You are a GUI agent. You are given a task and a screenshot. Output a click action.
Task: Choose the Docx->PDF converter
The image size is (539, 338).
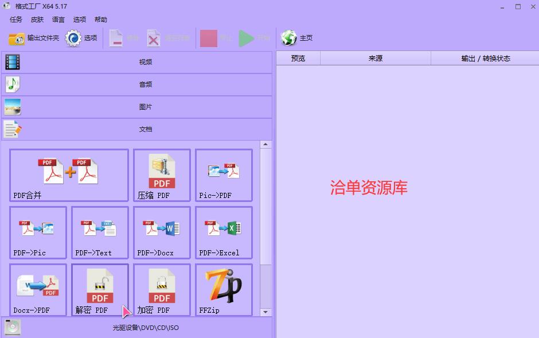(x=38, y=290)
